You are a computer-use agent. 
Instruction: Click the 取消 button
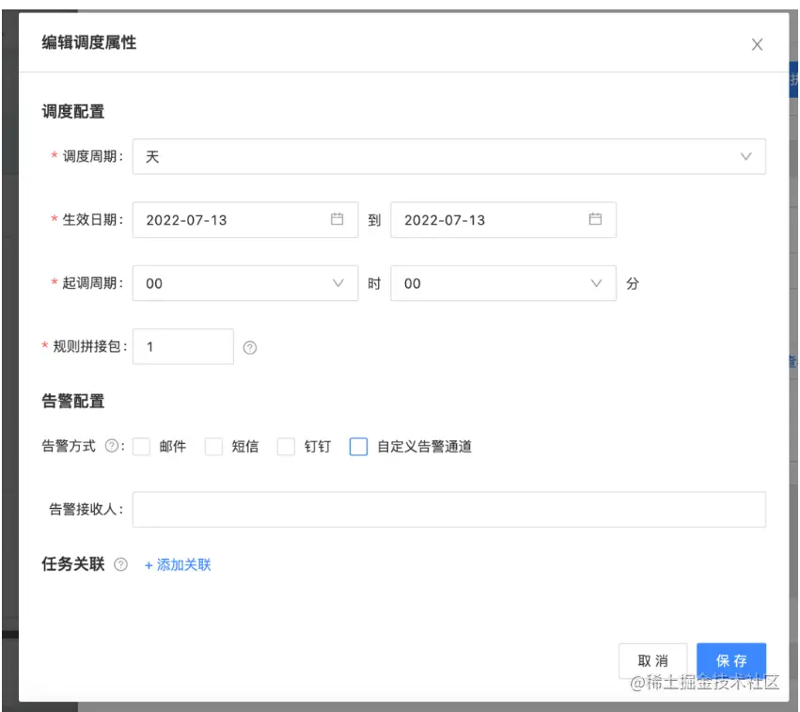click(652, 659)
